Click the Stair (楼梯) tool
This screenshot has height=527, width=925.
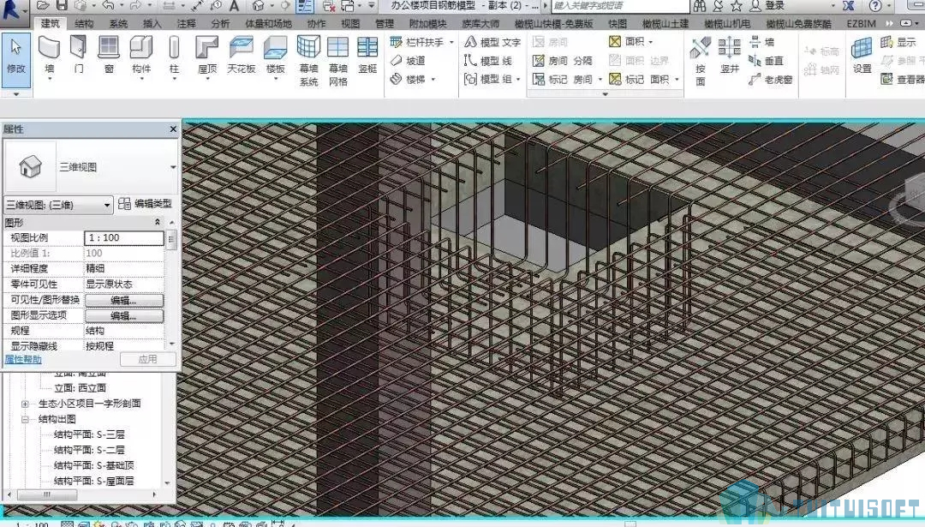point(408,79)
